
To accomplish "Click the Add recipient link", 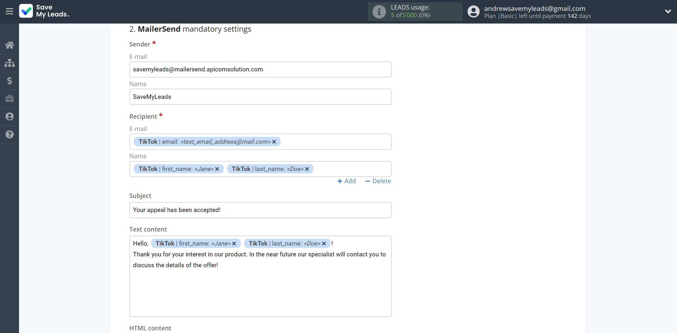I will coord(346,181).
